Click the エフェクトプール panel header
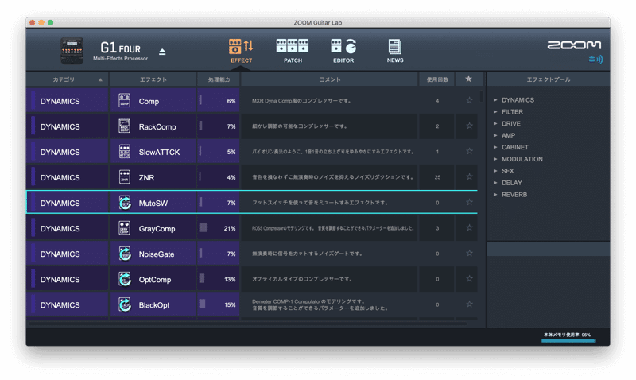636x380 pixels. tap(549, 79)
